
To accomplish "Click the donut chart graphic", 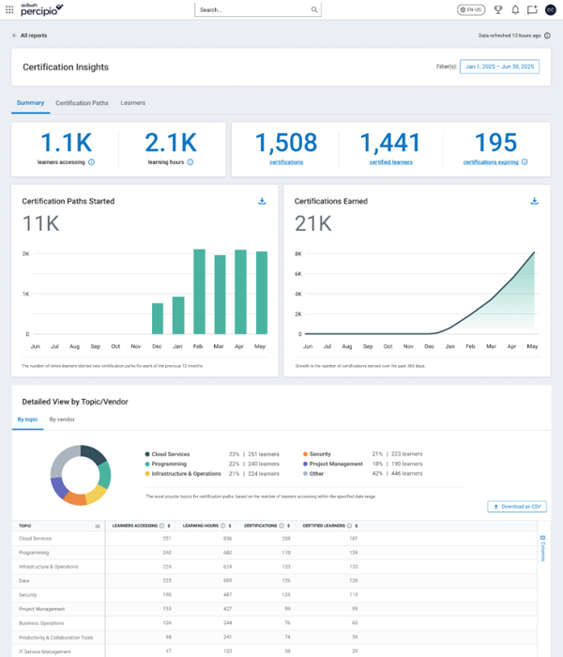I will [x=81, y=475].
